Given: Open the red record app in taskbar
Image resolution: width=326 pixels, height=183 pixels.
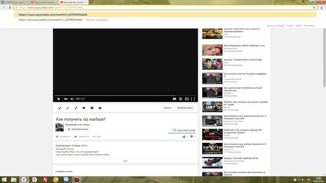Looking at the screenshot, I should click(x=77, y=179).
